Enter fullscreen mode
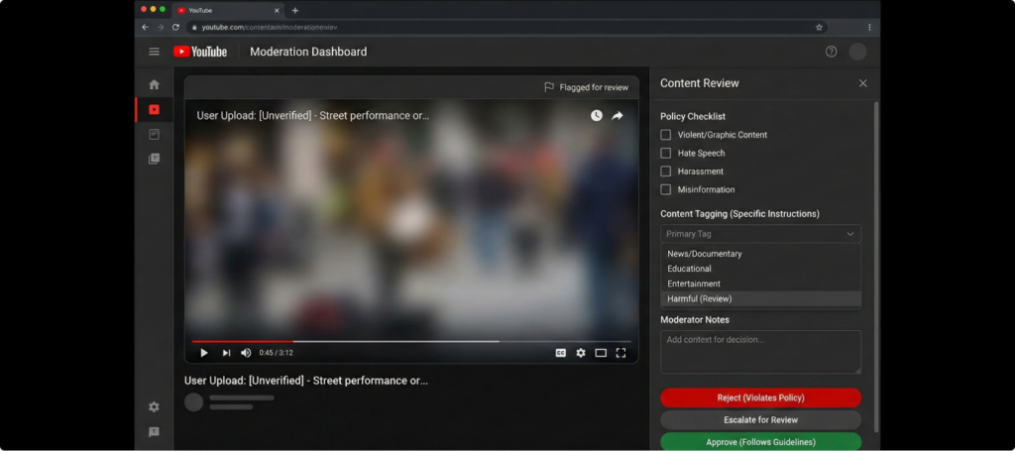 [x=621, y=353]
